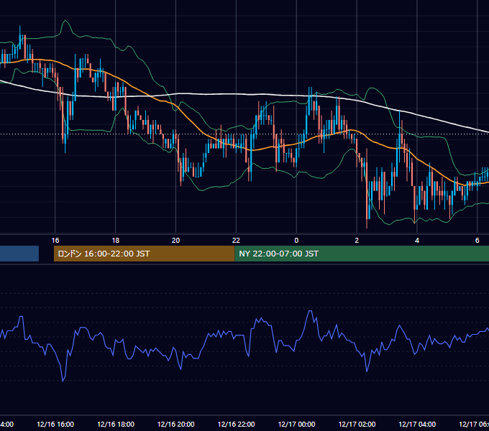
Task: Click the 12/17 00:00 date label
Action: [296, 424]
